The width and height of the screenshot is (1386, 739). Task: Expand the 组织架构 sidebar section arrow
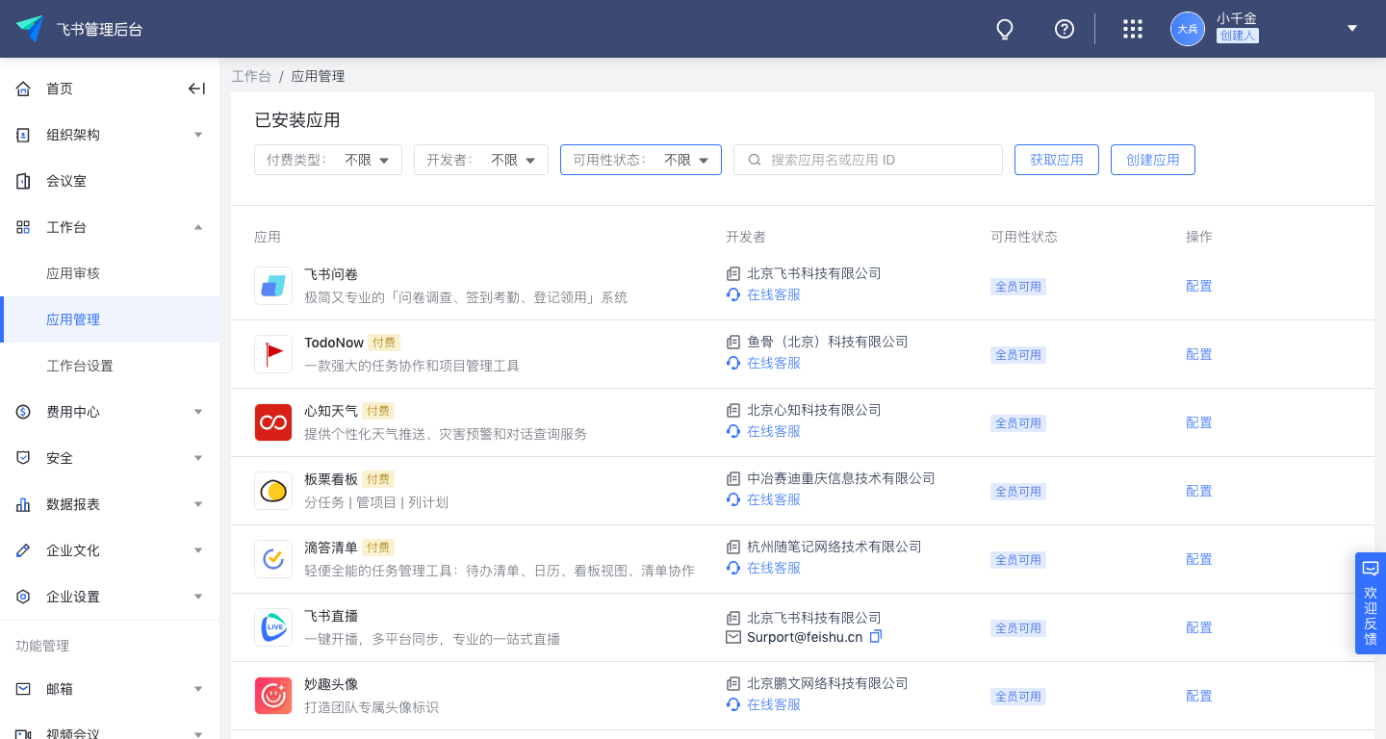pos(198,135)
